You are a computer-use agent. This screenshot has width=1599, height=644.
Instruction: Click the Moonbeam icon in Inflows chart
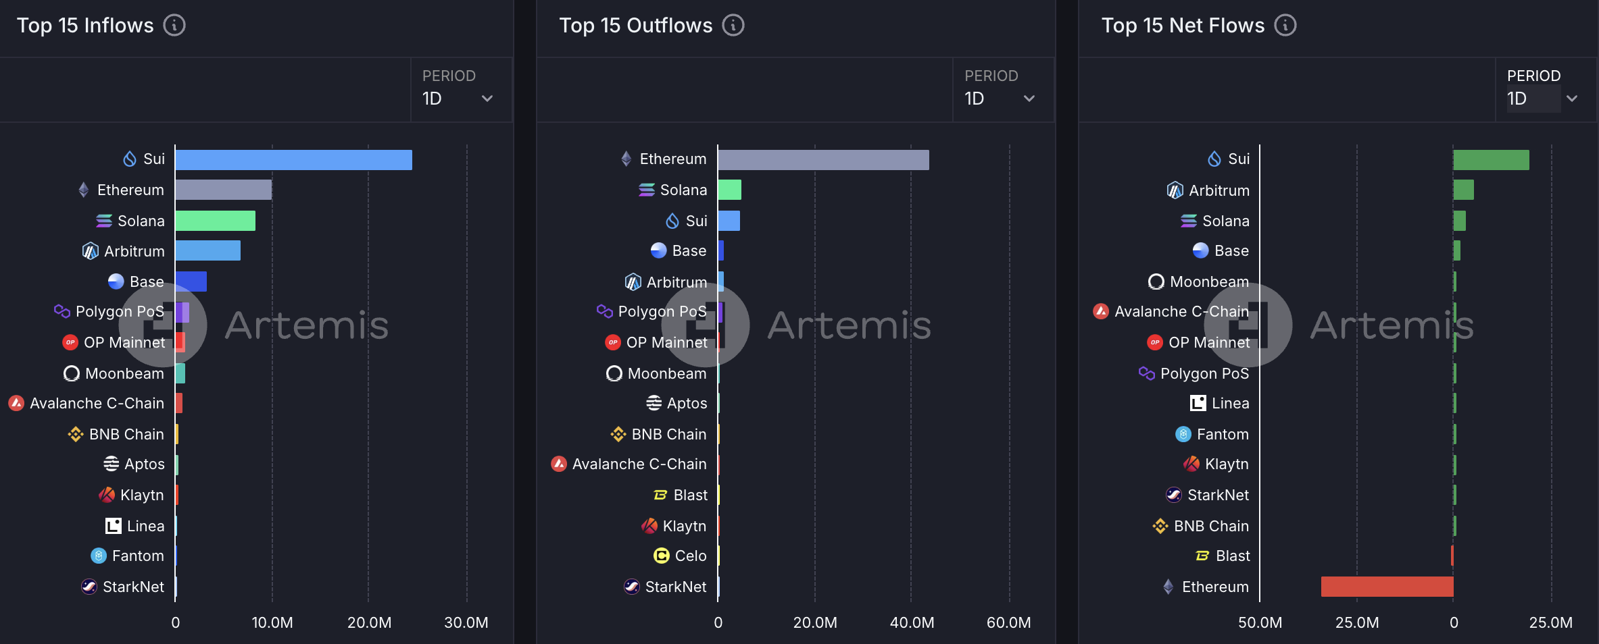72,373
